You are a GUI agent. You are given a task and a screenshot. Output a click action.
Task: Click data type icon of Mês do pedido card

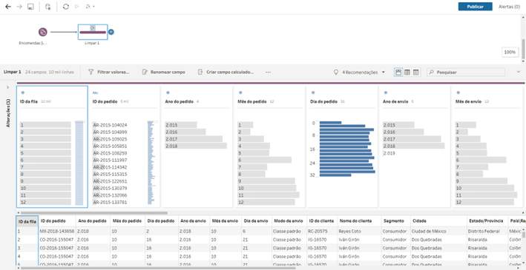[240, 92]
